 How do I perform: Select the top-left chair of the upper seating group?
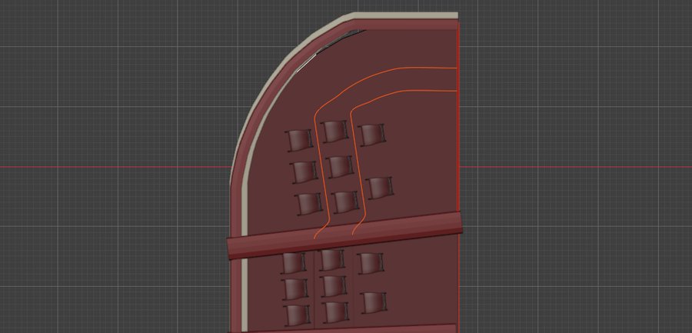point(300,141)
